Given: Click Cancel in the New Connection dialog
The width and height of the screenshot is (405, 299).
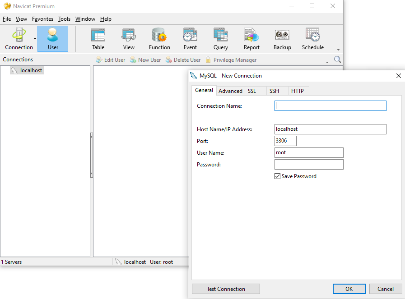Looking at the screenshot, I should coord(386,289).
